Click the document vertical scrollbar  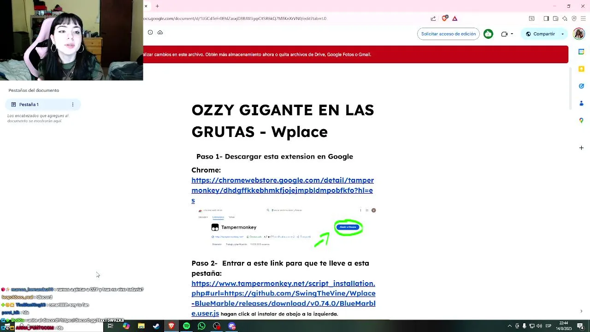[570, 89]
